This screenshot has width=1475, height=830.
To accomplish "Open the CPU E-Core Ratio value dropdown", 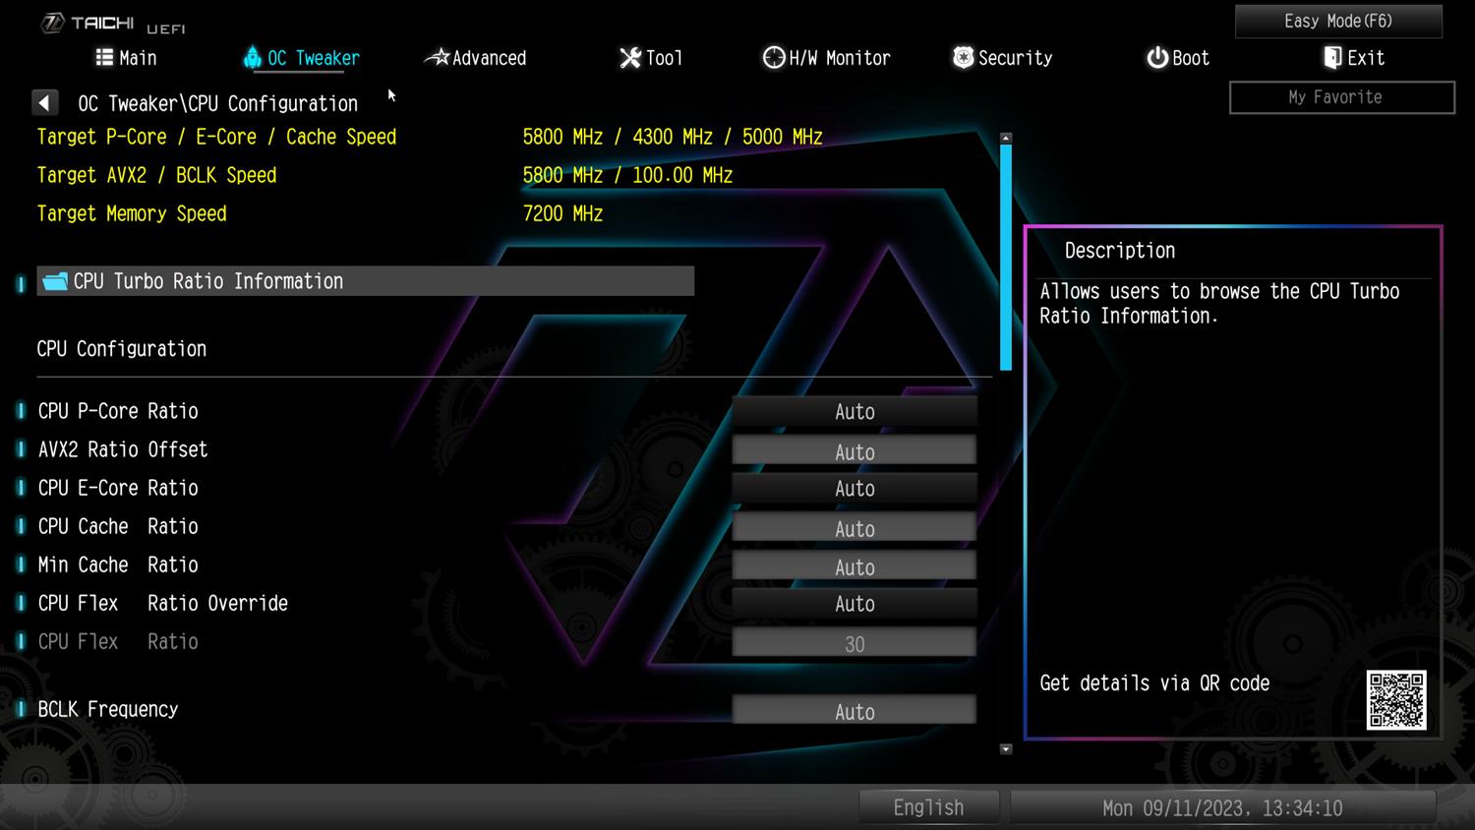I will point(854,489).
